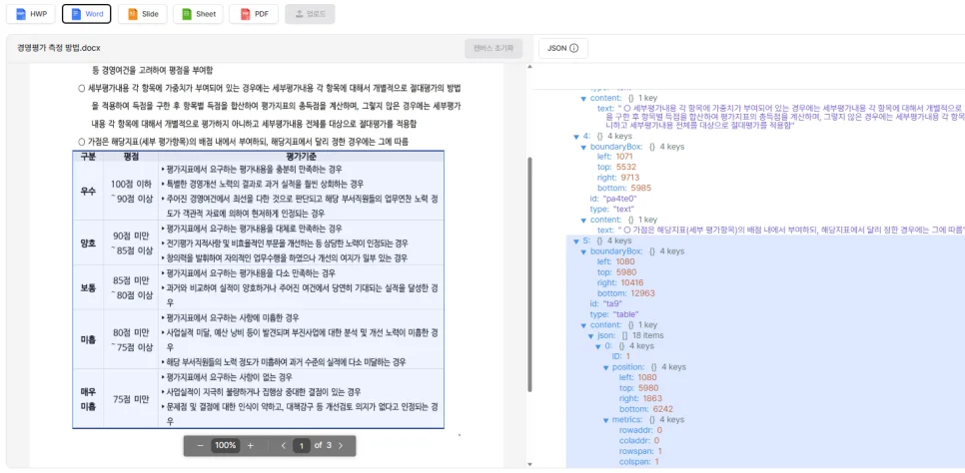Choose the Slide document type
965x473 pixels.
(142, 14)
